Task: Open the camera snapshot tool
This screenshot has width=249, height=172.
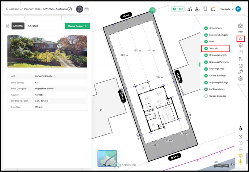Action: point(241,26)
